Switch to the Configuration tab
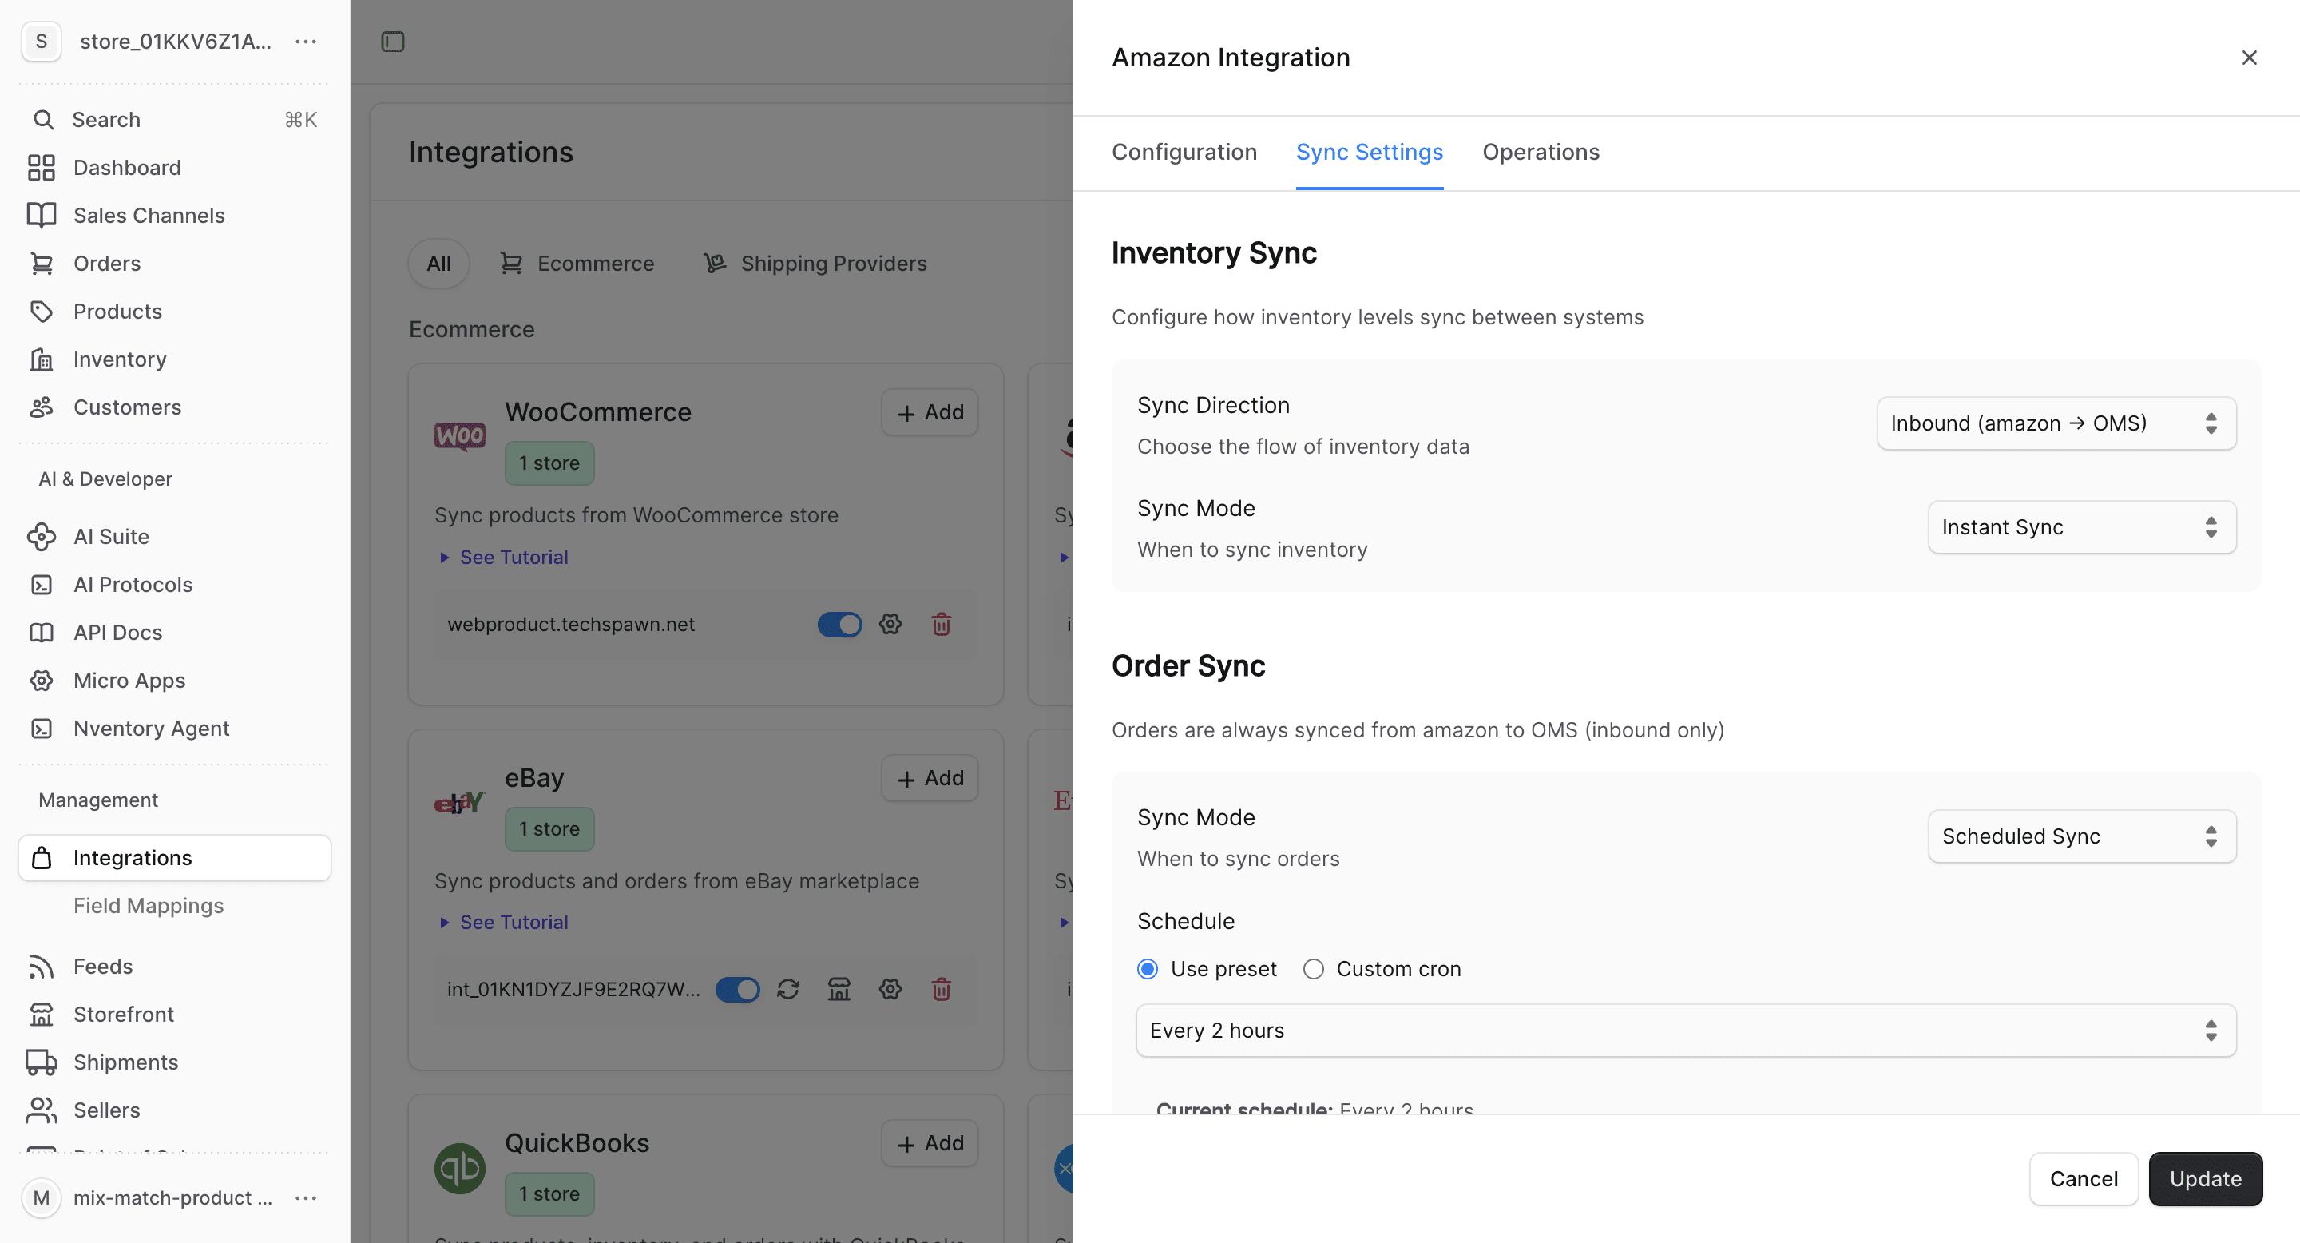Viewport: 2300px width, 1243px height. 1184,152
